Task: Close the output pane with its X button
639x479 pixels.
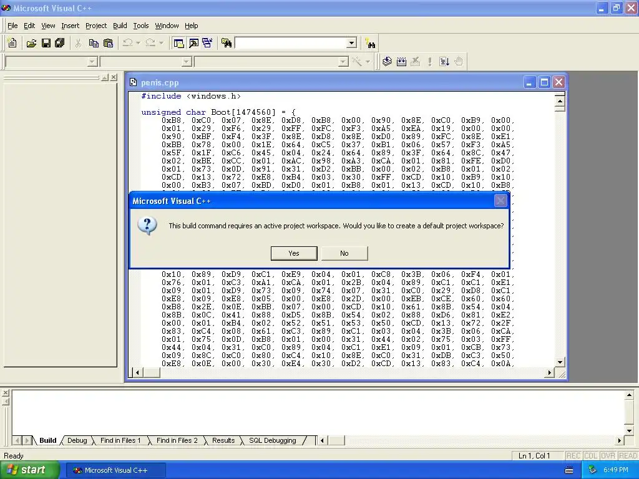Action: 5,393
